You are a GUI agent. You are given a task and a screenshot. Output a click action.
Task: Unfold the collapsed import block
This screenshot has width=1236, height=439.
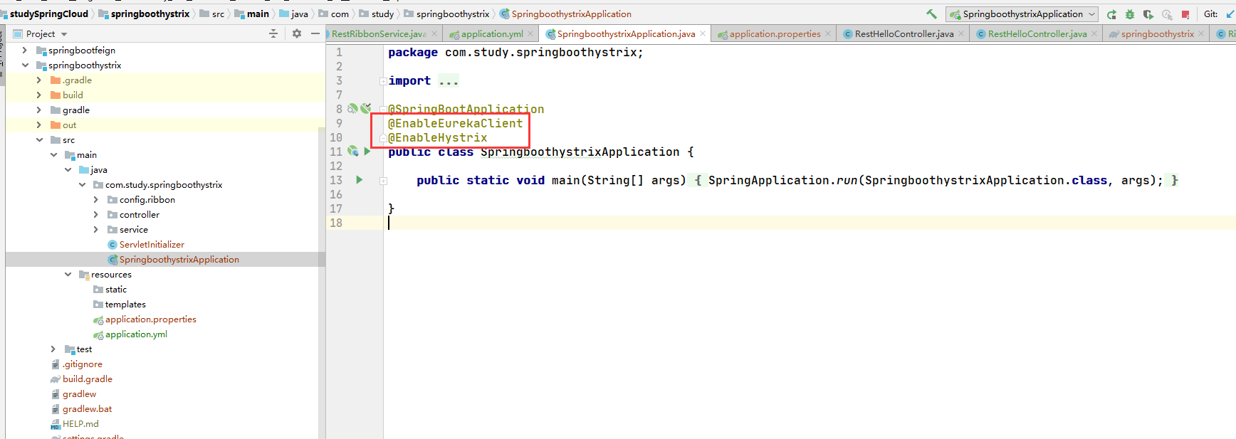point(383,81)
